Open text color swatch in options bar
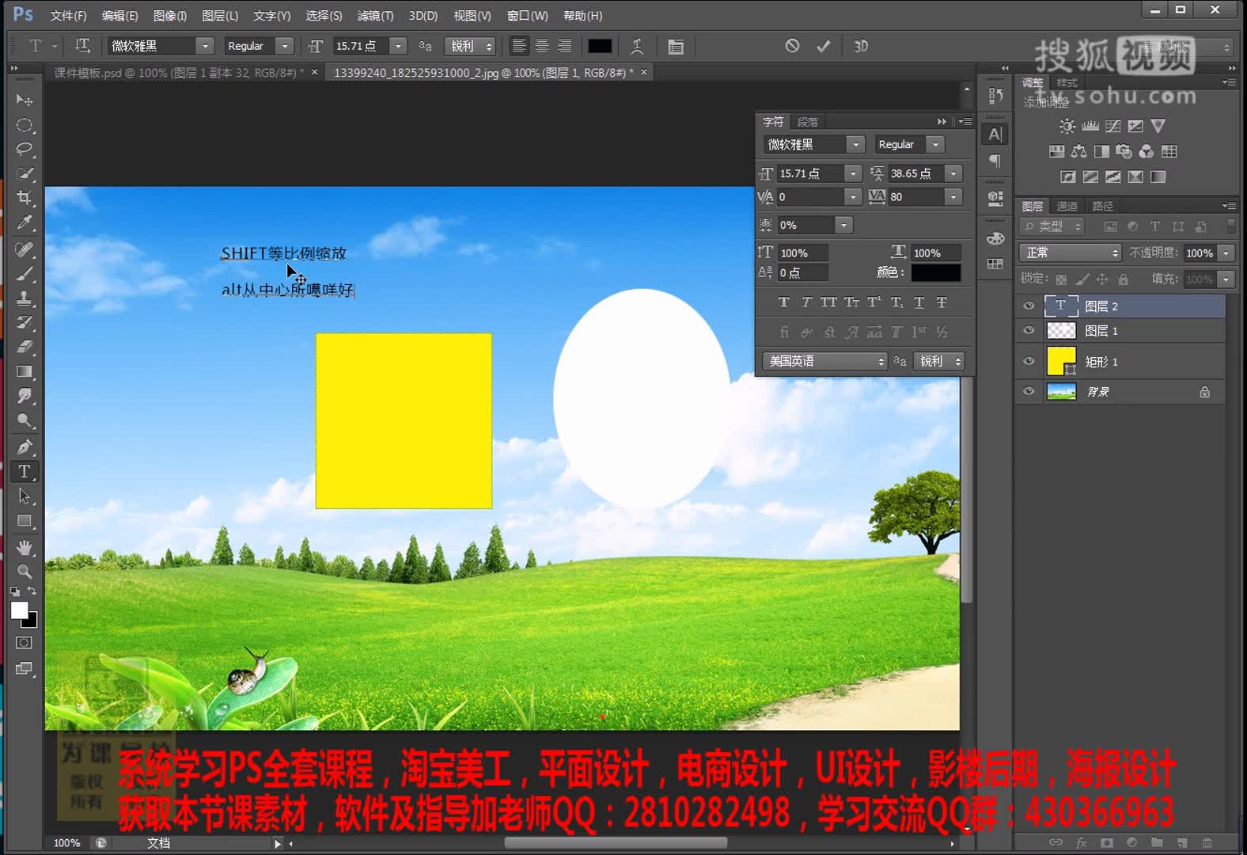This screenshot has width=1247, height=855. coord(600,46)
